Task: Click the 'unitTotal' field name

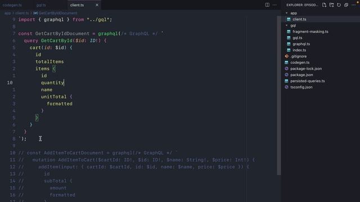Action: [54, 97]
